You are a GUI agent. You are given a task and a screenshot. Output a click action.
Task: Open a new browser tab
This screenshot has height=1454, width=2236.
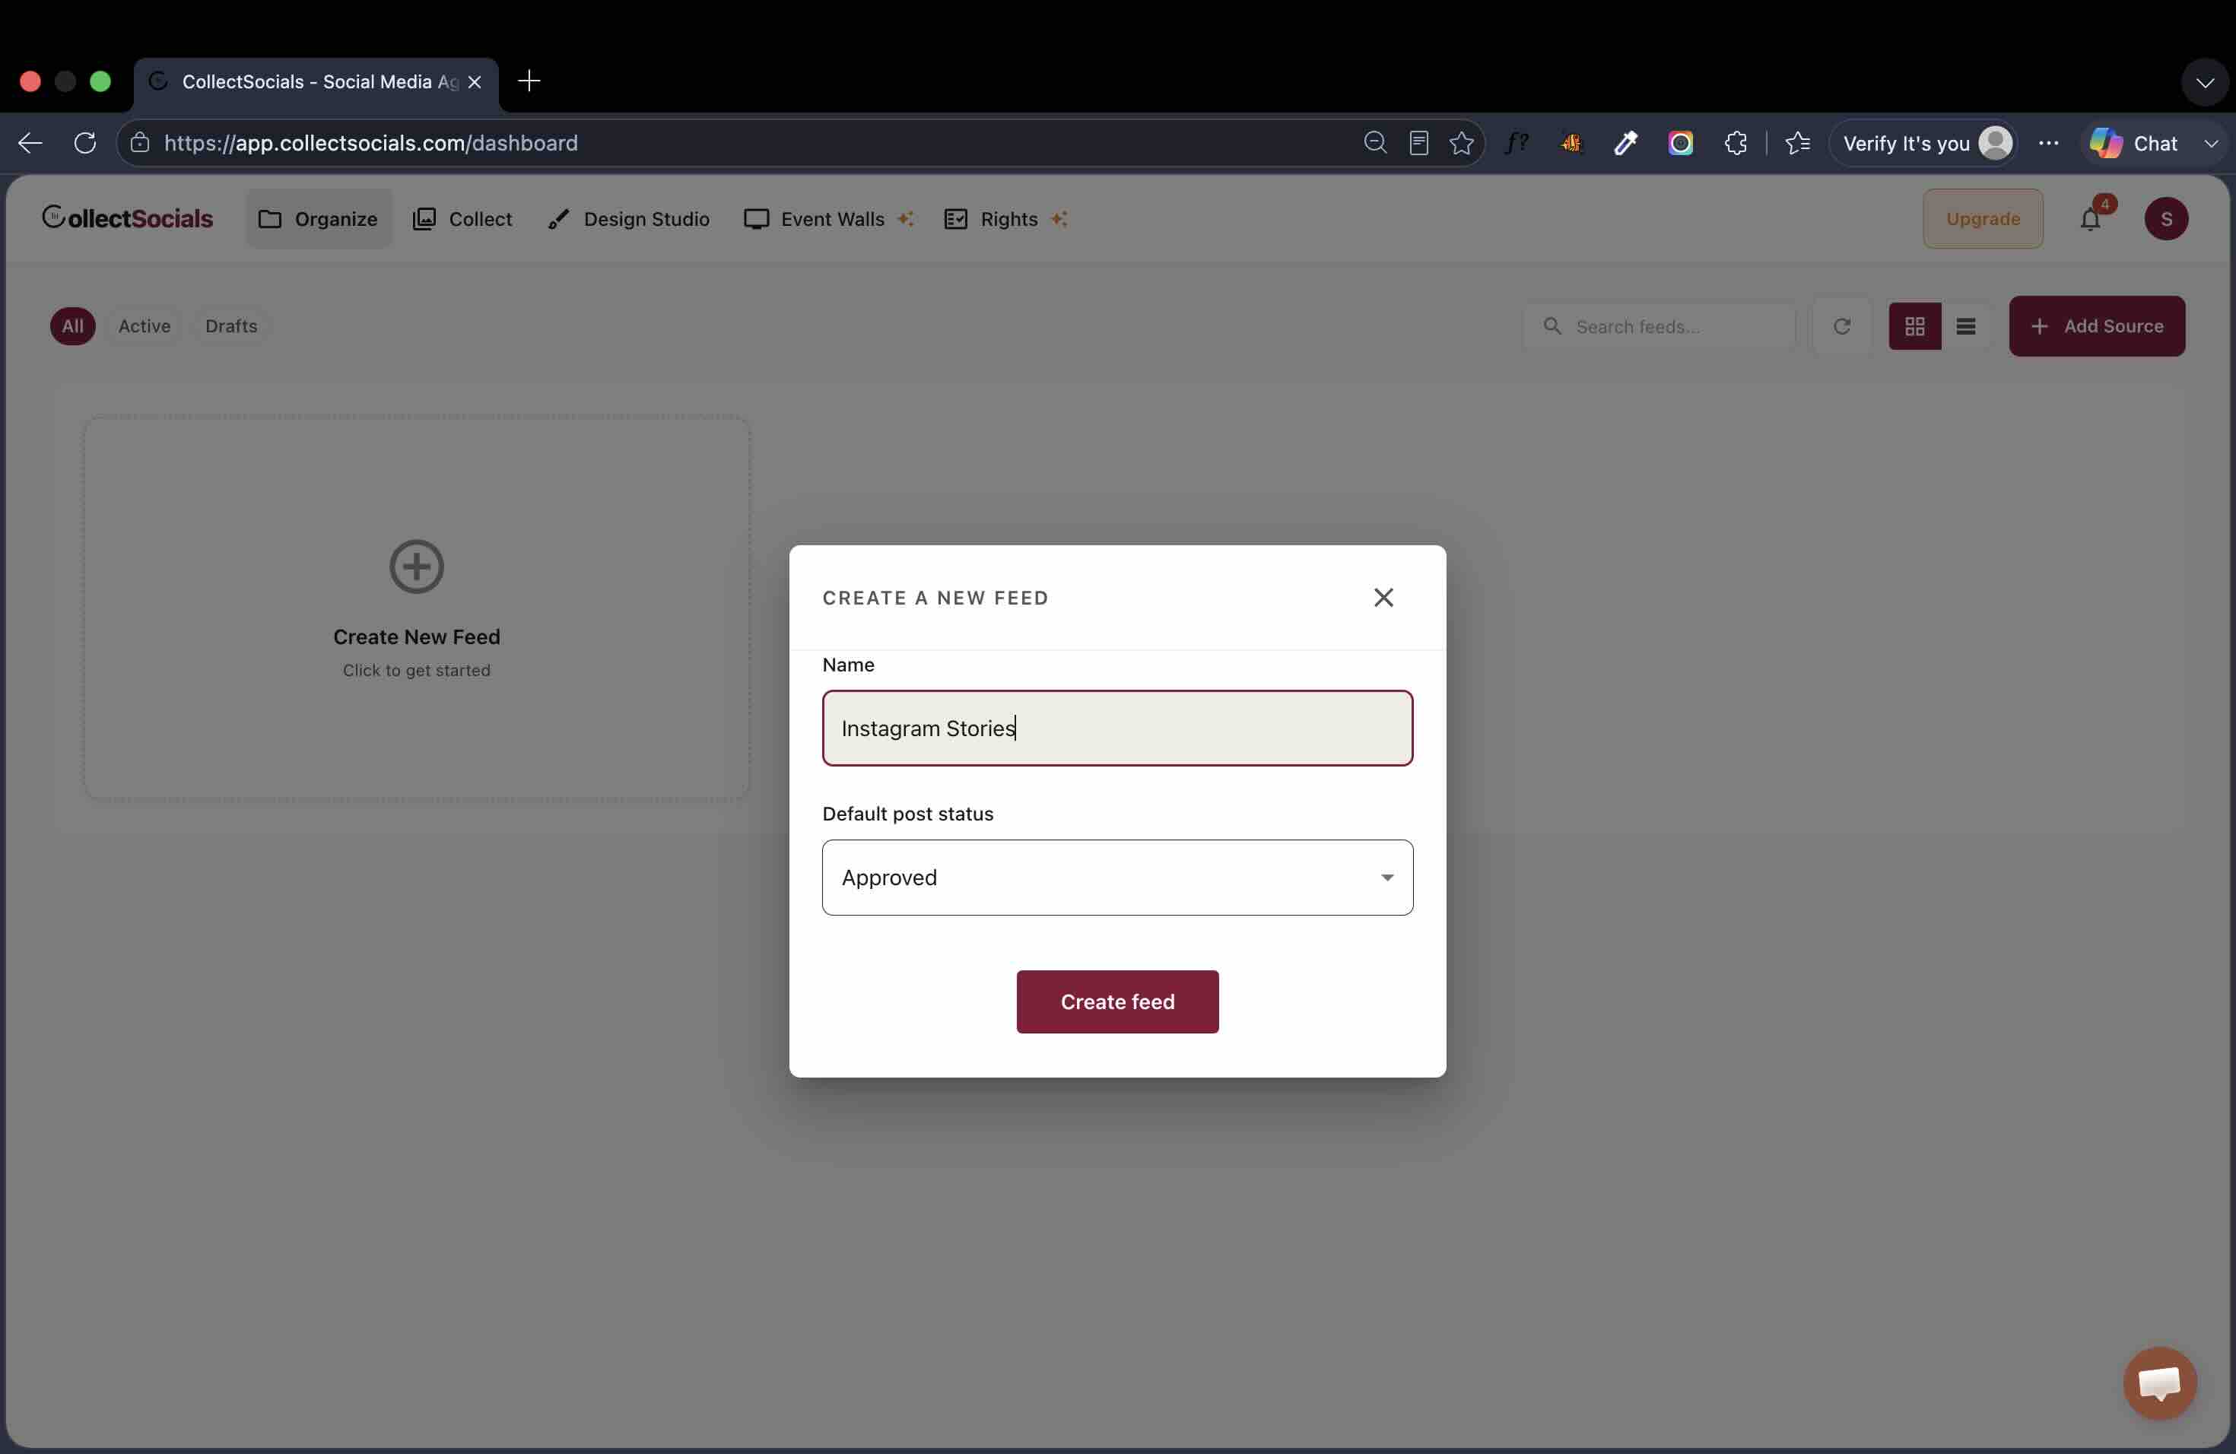[529, 81]
